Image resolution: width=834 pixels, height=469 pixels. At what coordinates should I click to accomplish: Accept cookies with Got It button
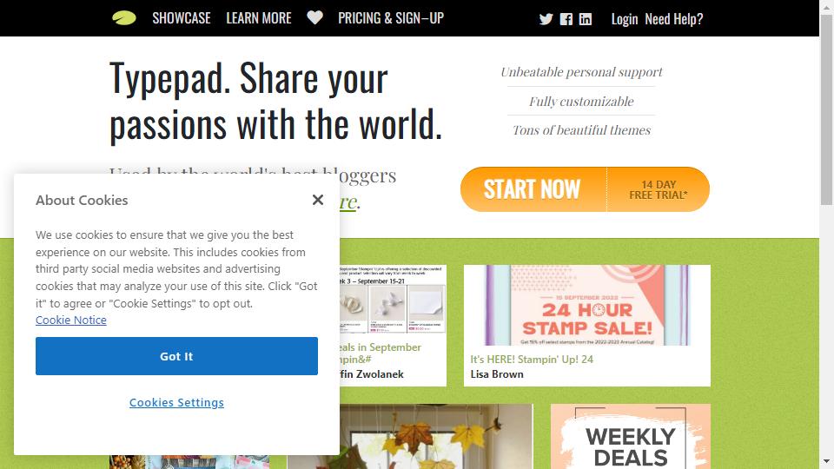[176, 356]
